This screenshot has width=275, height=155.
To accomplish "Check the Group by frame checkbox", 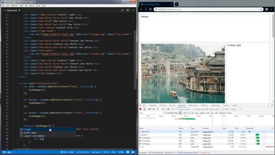I will [176, 109].
